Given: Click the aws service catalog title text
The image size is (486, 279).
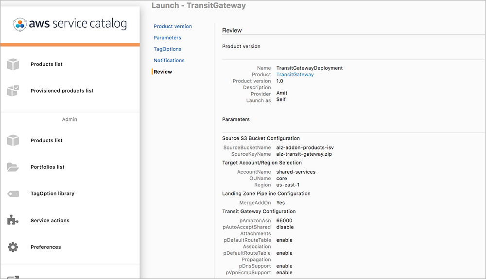Looking at the screenshot, I should (x=78, y=24).
